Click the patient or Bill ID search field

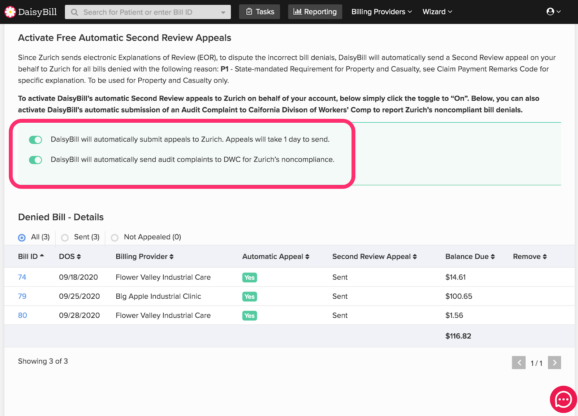144,12
